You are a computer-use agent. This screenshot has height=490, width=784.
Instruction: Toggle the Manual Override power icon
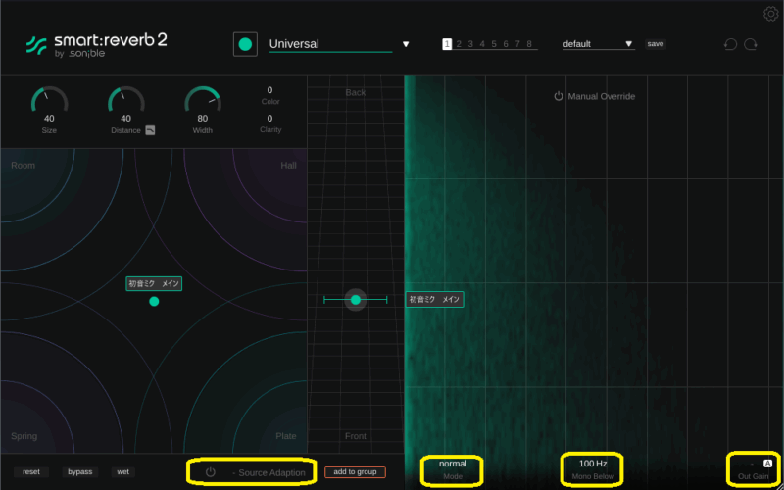click(559, 96)
